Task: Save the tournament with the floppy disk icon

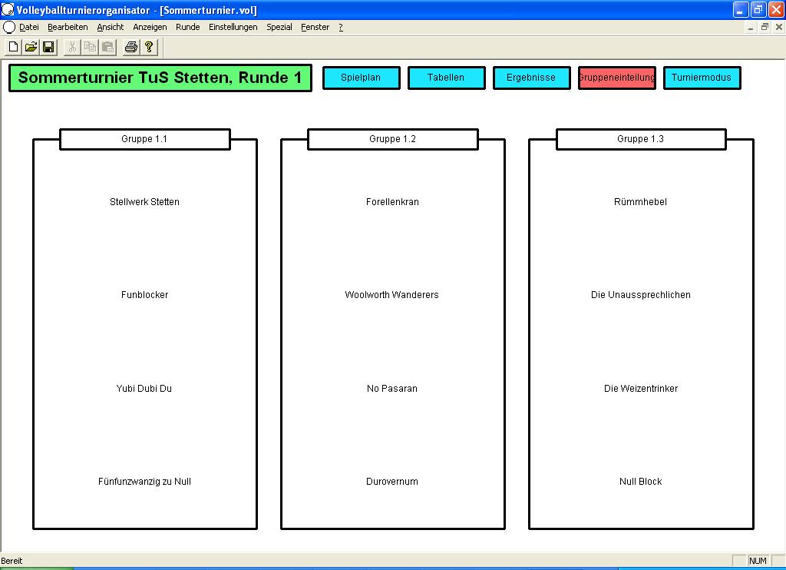Action: click(48, 47)
